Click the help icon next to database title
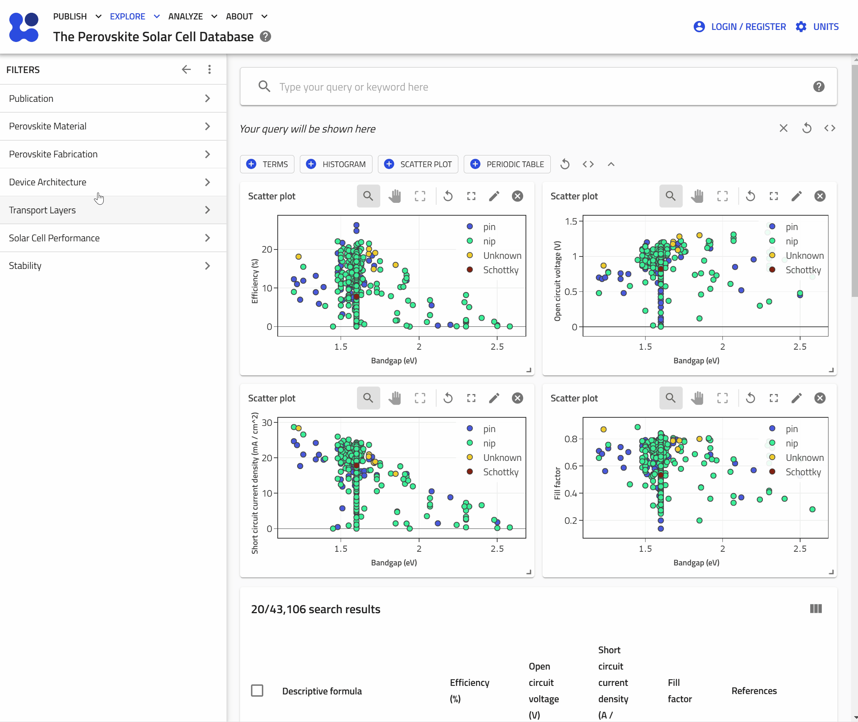 [266, 37]
